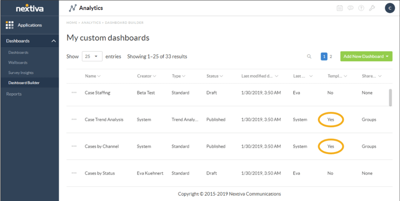Open row options for Case Staffing
The width and height of the screenshot is (400, 201).
pos(74,93)
